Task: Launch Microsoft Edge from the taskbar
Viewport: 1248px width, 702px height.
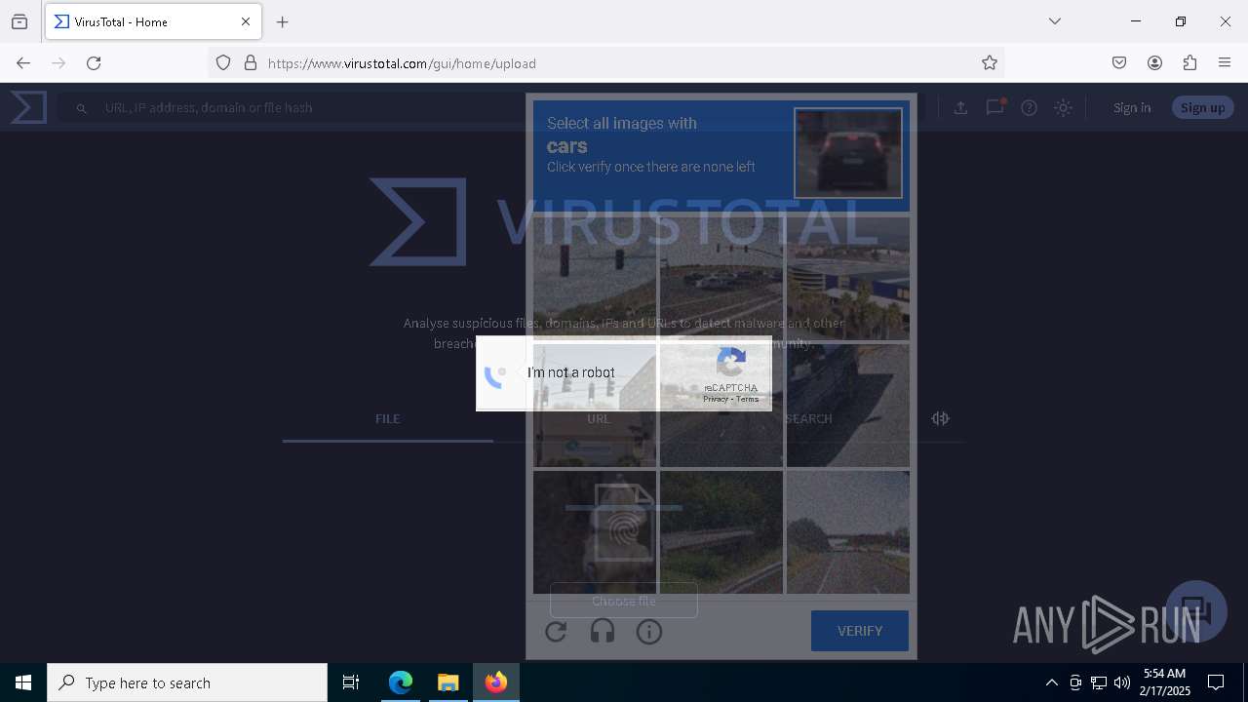Action: [401, 682]
